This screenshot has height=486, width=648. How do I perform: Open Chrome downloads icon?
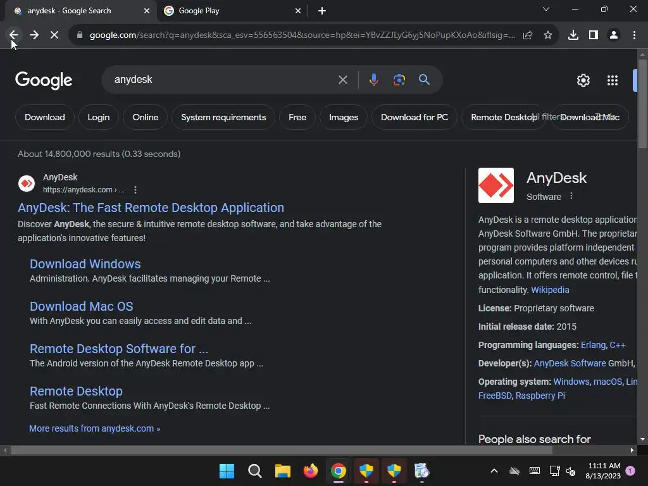(573, 35)
